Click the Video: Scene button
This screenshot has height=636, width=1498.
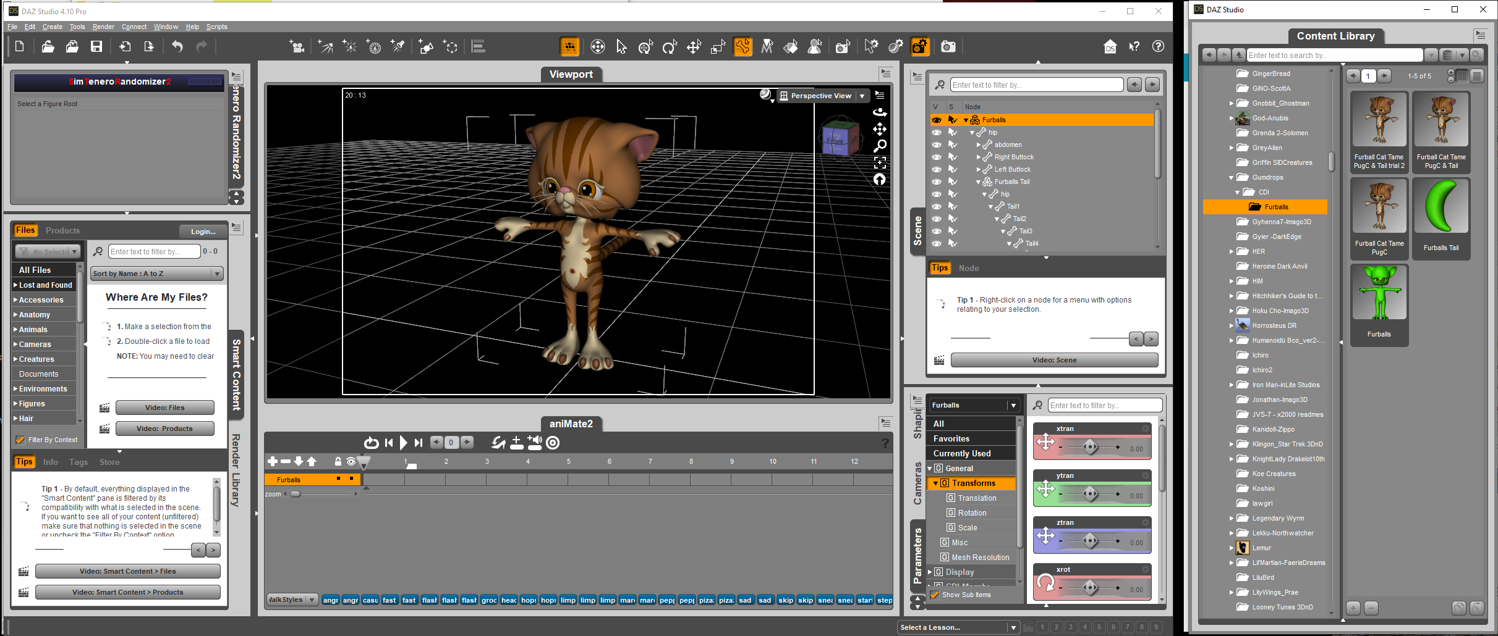1054,360
